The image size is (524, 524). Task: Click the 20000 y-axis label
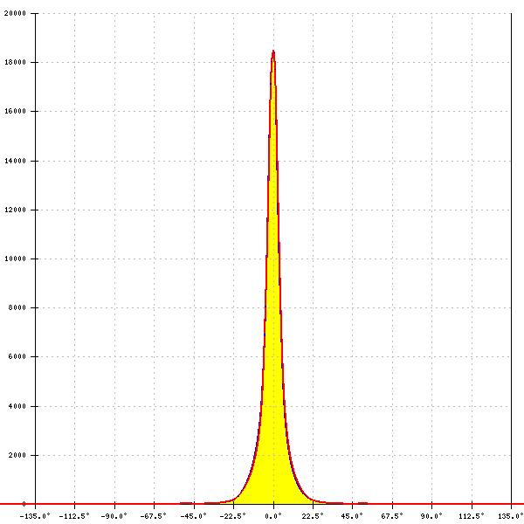[x=15, y=13]
